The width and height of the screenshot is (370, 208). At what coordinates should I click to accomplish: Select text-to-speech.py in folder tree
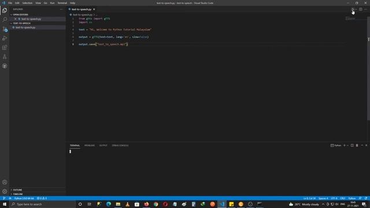[x=25, y=27]
